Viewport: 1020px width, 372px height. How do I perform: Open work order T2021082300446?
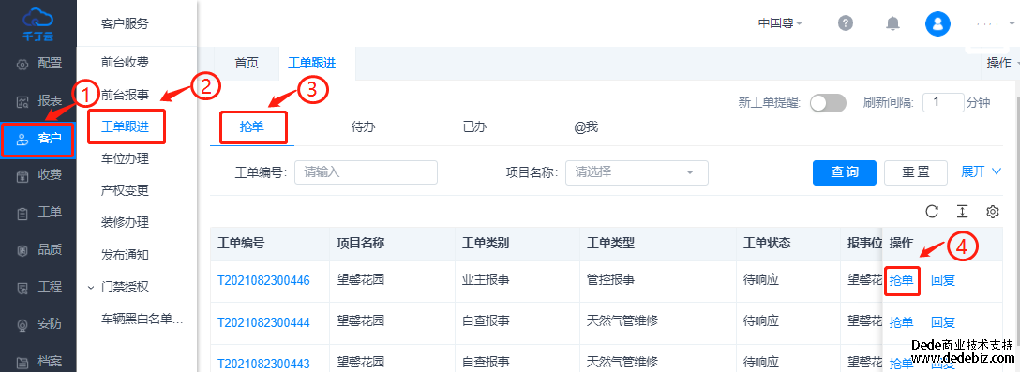pyautogui.click(x=263, y=281)
